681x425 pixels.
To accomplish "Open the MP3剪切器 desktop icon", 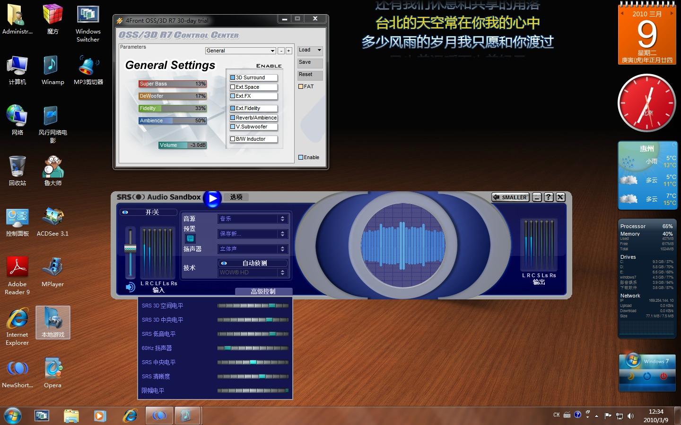I will click(x=88, y=70).
